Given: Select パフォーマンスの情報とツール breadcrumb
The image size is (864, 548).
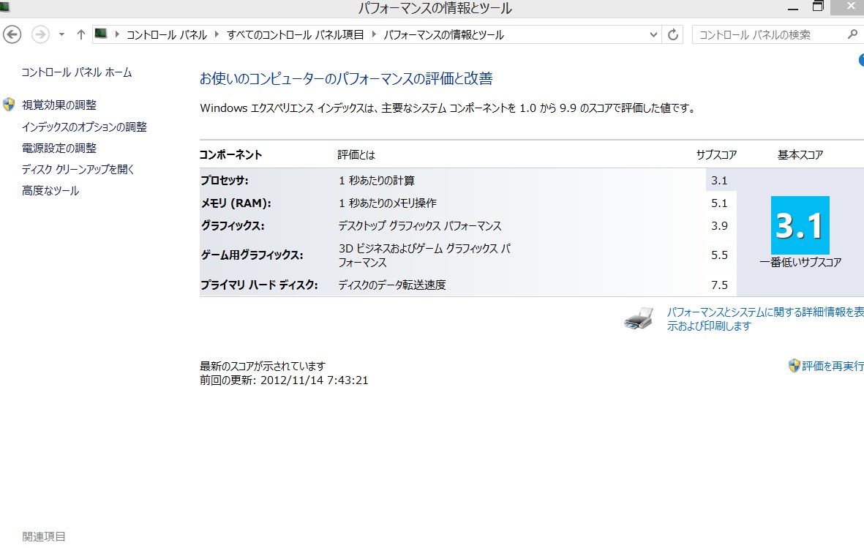Looking at the screenshot, I should [x=443, y=34].
